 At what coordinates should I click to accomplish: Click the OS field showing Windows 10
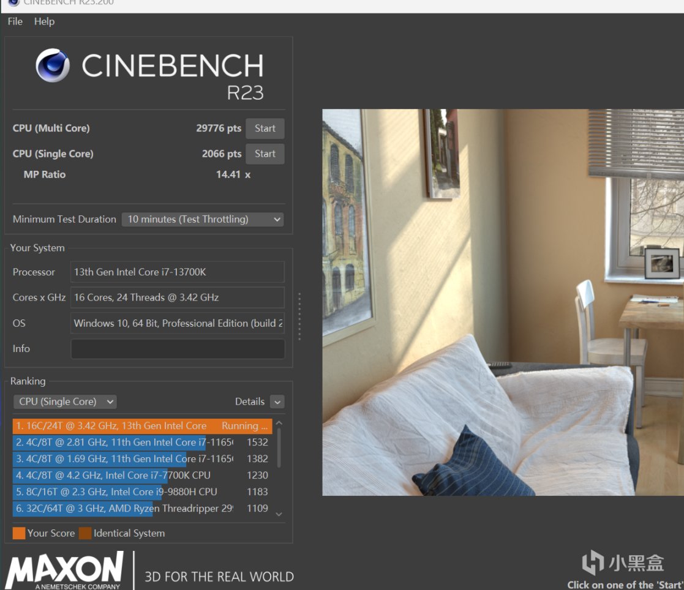pyautogui.click(x=177, y=323)
